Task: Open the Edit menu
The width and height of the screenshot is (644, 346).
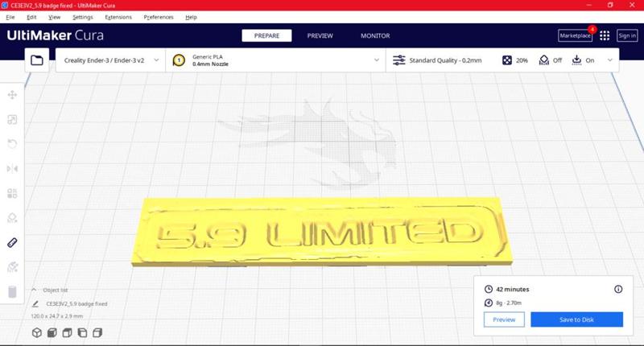Action: click(31, 17)
